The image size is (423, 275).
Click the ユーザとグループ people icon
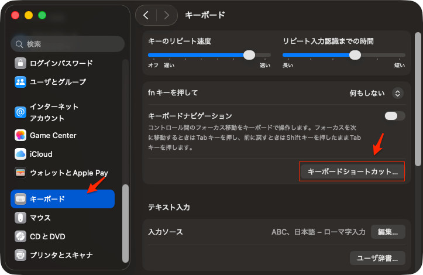(x=20, y=82)
